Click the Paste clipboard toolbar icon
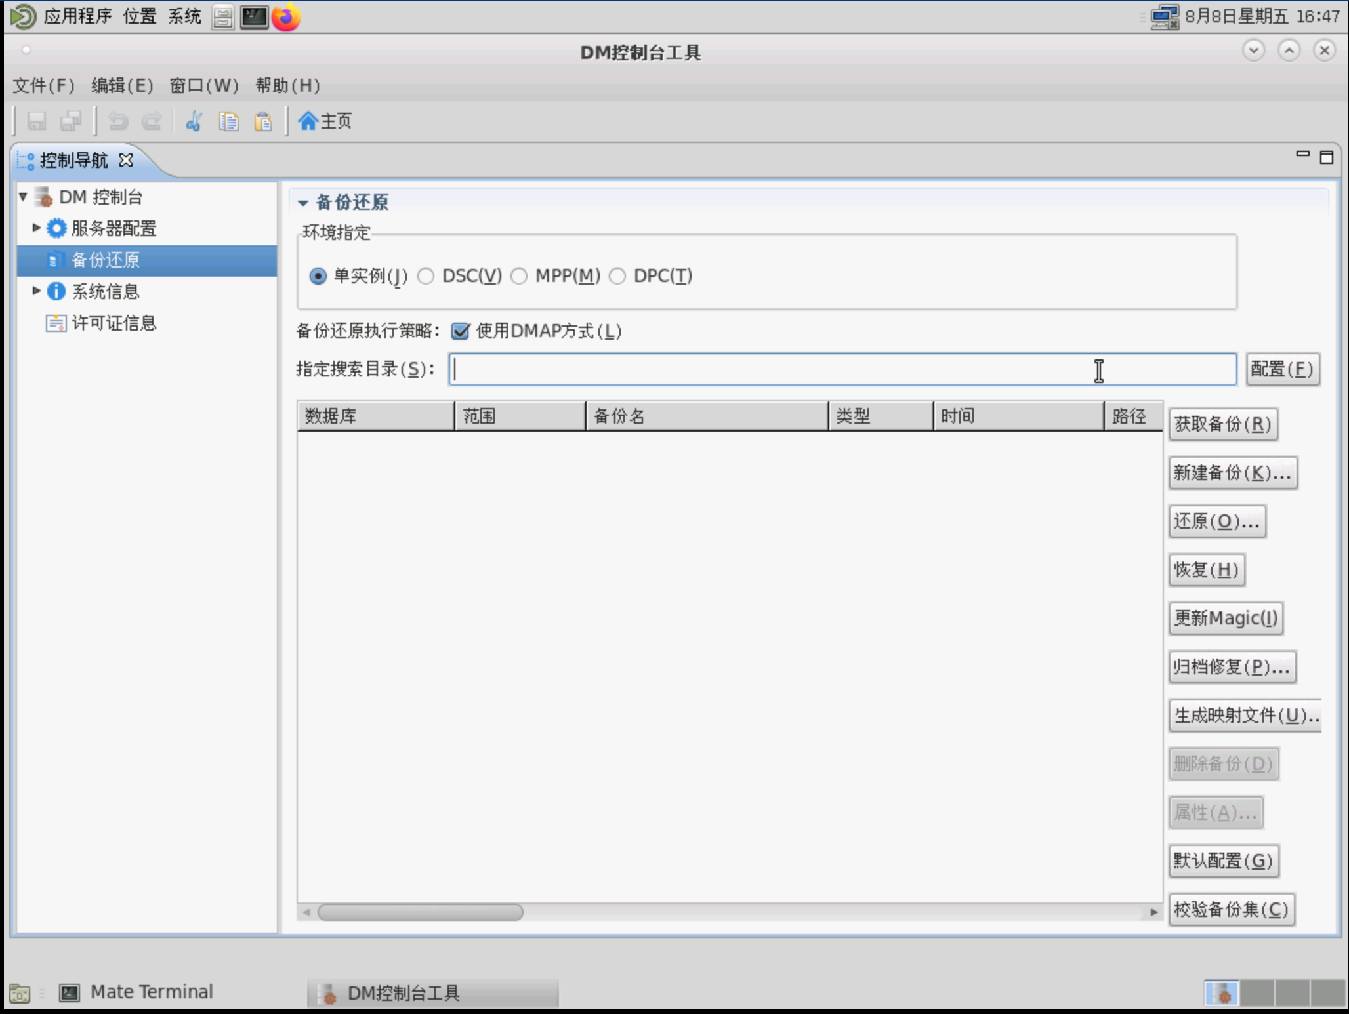 click(x=263, y=121)
